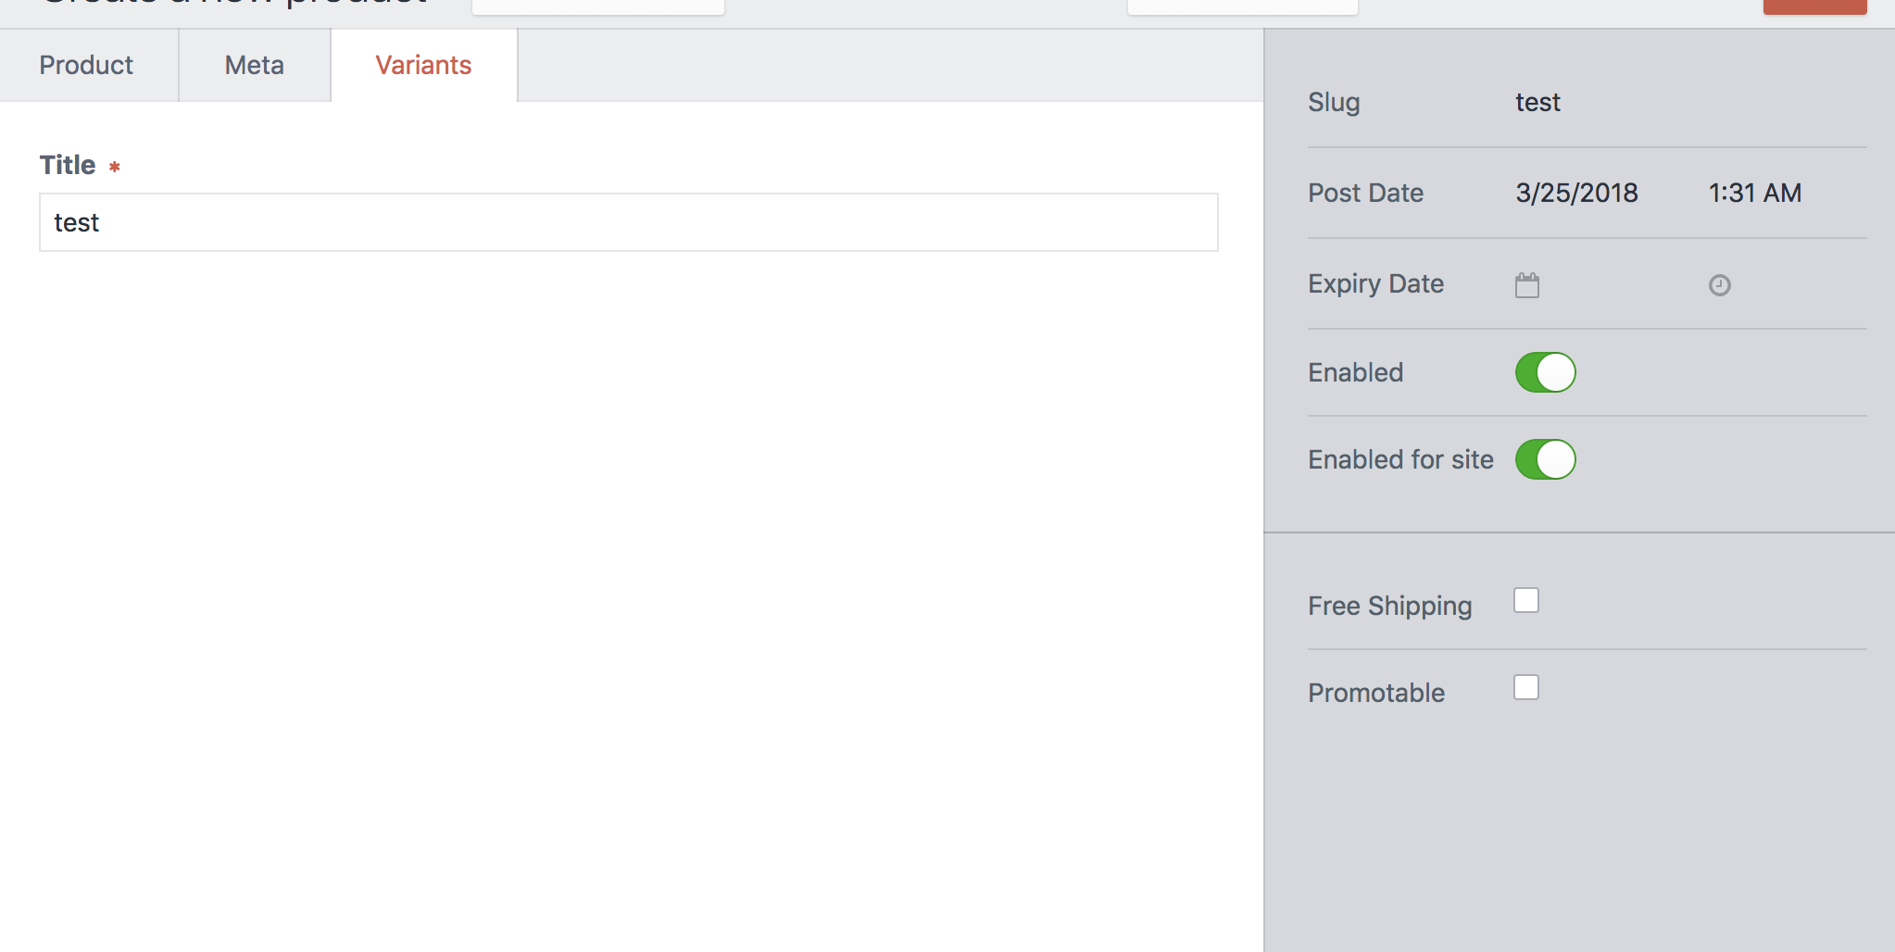Screen dimensions: 1895x952
Task: Click the slug value test
Action: [1537, 102]
